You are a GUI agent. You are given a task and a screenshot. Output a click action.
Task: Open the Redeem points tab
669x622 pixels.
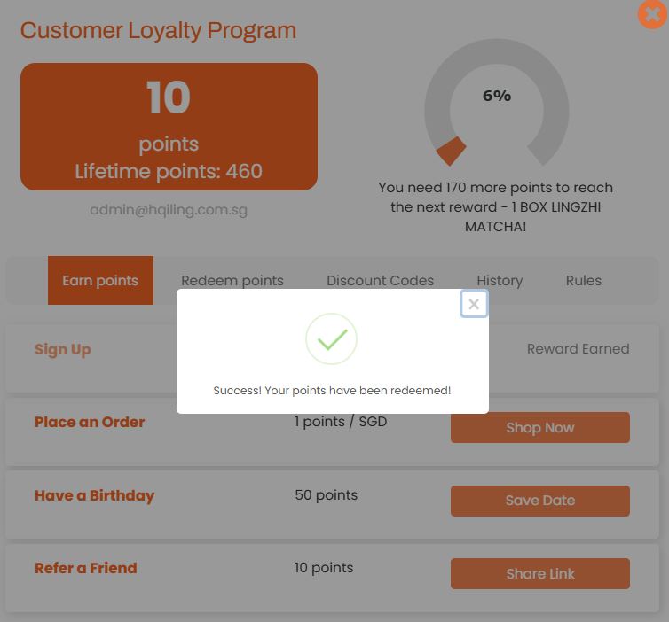coord(232,281)
